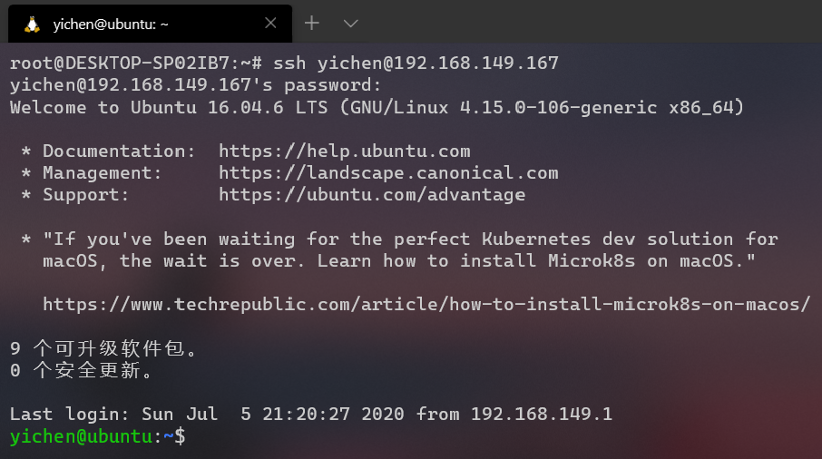Click the Kubernetes dev solution quote text
Screen dimensions: 822x459
pos(410,239)
